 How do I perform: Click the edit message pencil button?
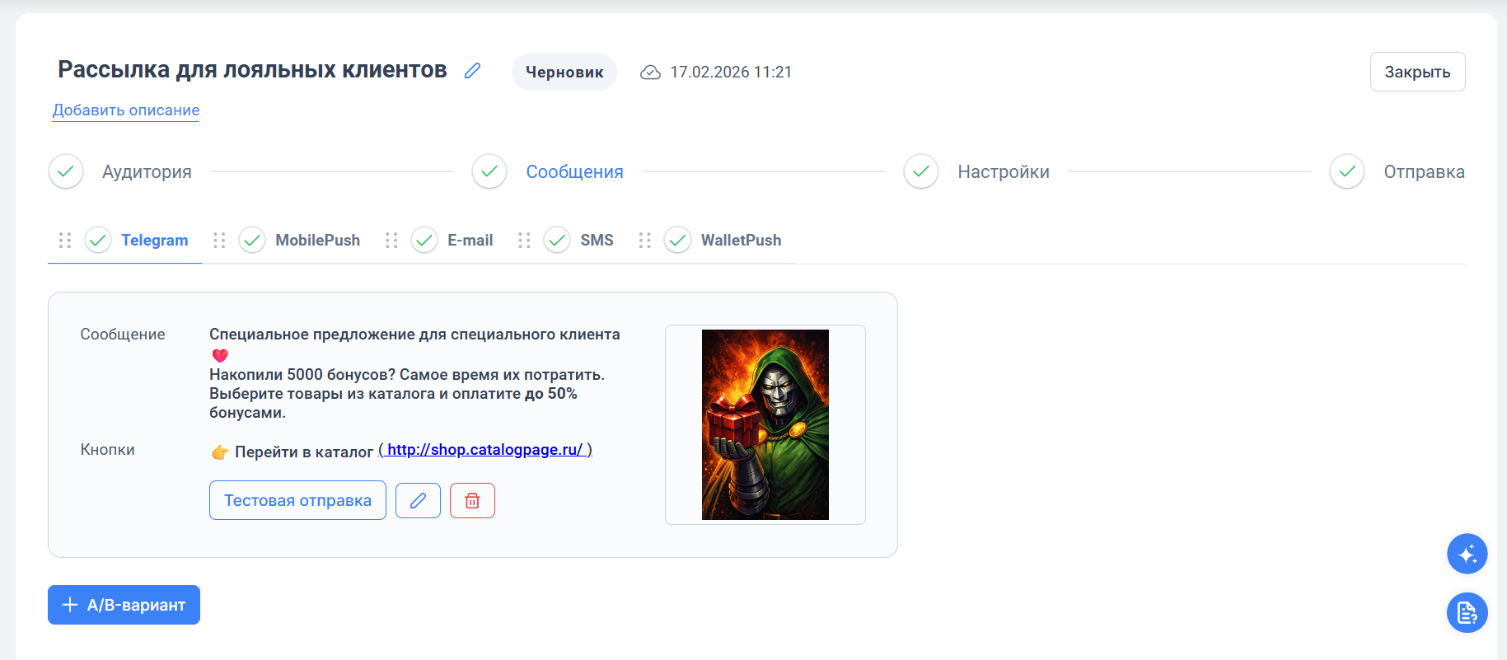pyautogui.click(x=418, y=500)
